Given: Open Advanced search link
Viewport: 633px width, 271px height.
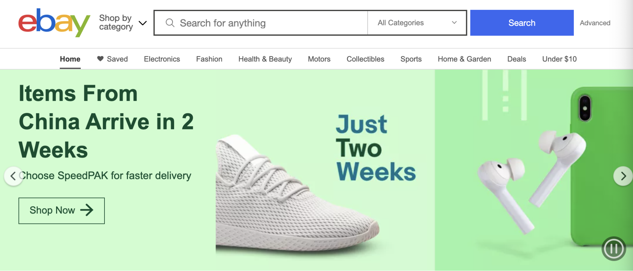Looking at the screenshot, I should pos(595,23).
